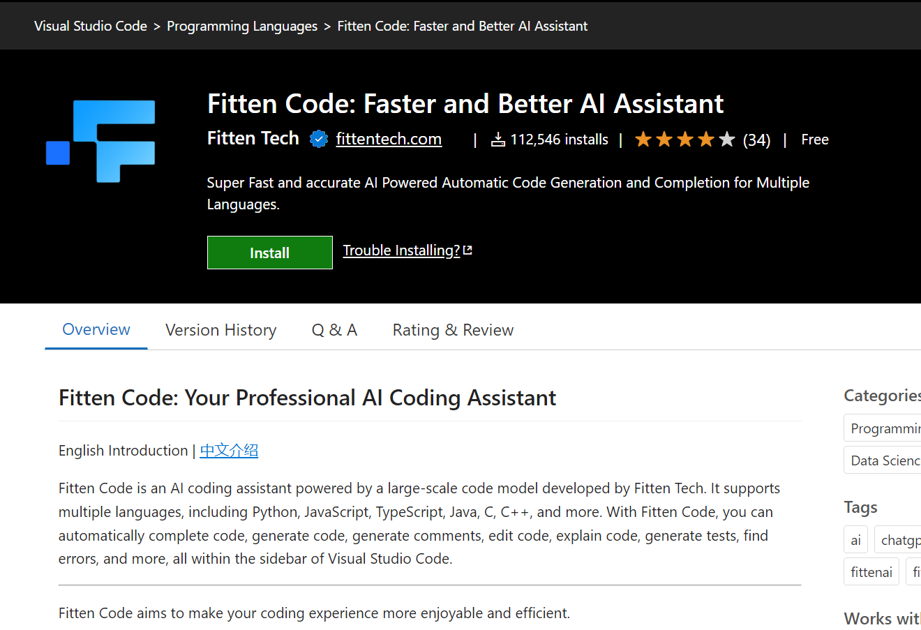Viewport: 921px width, 630px height.
Task: Click the verified publisher badge icon
Action: point(319,140)
